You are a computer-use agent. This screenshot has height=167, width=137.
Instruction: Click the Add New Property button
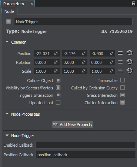click(73, 125)
